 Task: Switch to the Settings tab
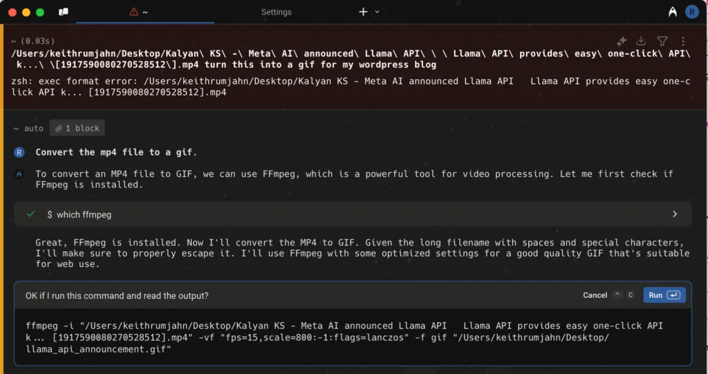(276, 12)
